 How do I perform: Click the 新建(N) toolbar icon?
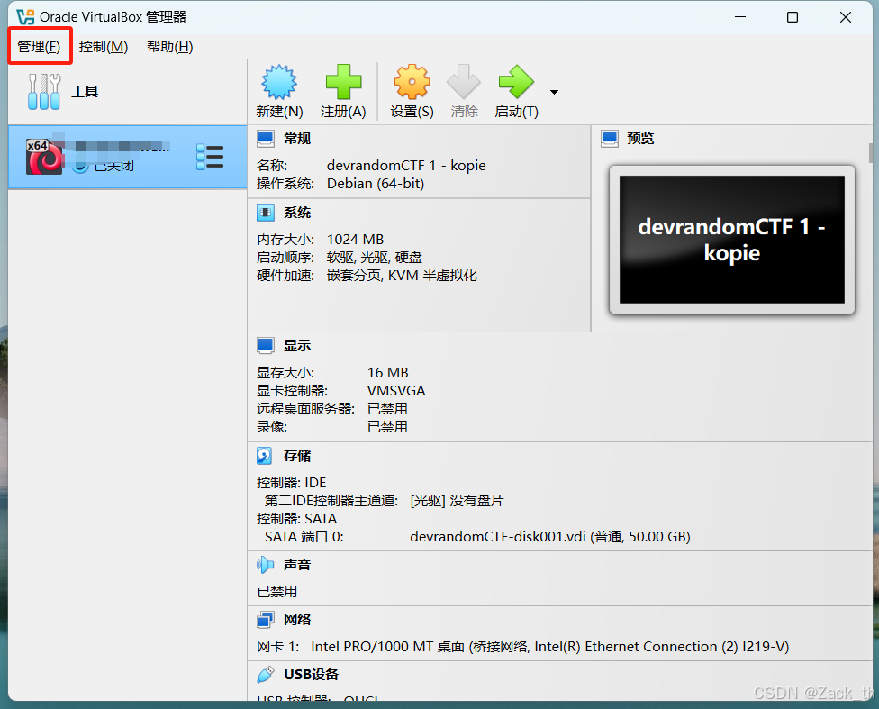[279, 83]
